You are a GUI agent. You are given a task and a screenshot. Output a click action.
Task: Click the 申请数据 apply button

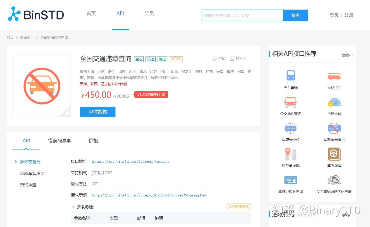point(98,112)
